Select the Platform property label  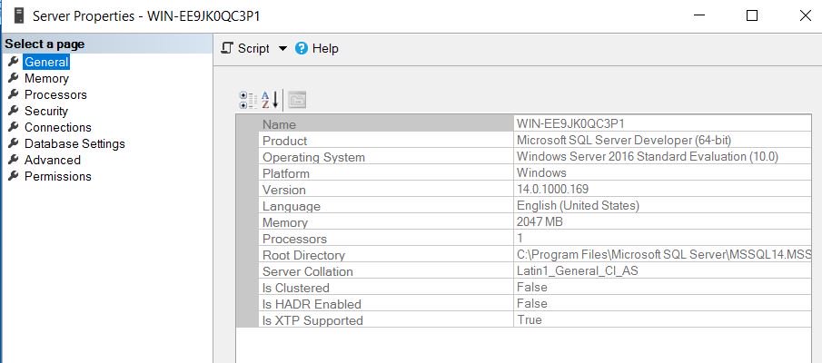pos(286,172)
